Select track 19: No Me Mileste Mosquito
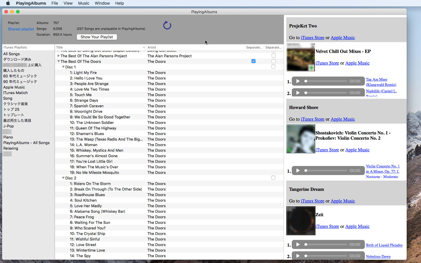421x263 pixels. pyautogui.click(x=169, y=172)
